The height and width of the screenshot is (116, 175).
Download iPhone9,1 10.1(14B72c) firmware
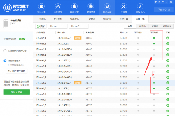[x=168, y=60]
